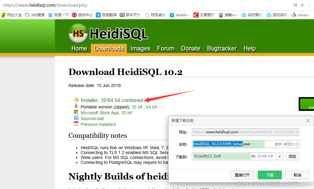Viewport: 314px width, 189px height.
Task: Click the installer package icon
Action: click(76, 100)
